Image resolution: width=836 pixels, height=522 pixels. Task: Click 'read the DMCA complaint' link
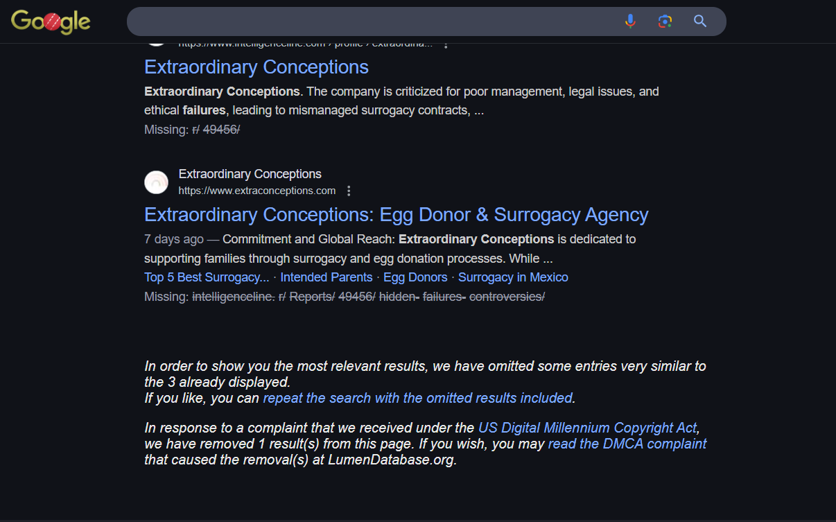pyautogui.click(x=627, y=444)
